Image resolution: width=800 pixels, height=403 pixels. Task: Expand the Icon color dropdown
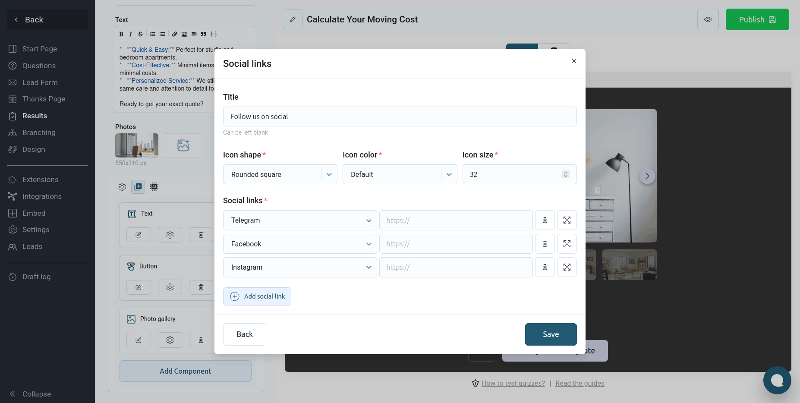coord(400,174)
